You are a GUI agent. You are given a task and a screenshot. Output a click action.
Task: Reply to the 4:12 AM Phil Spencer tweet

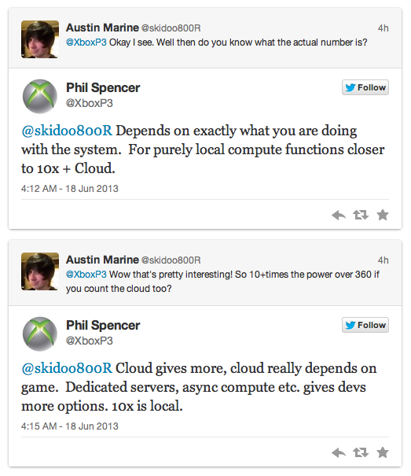tap(339, 216)
